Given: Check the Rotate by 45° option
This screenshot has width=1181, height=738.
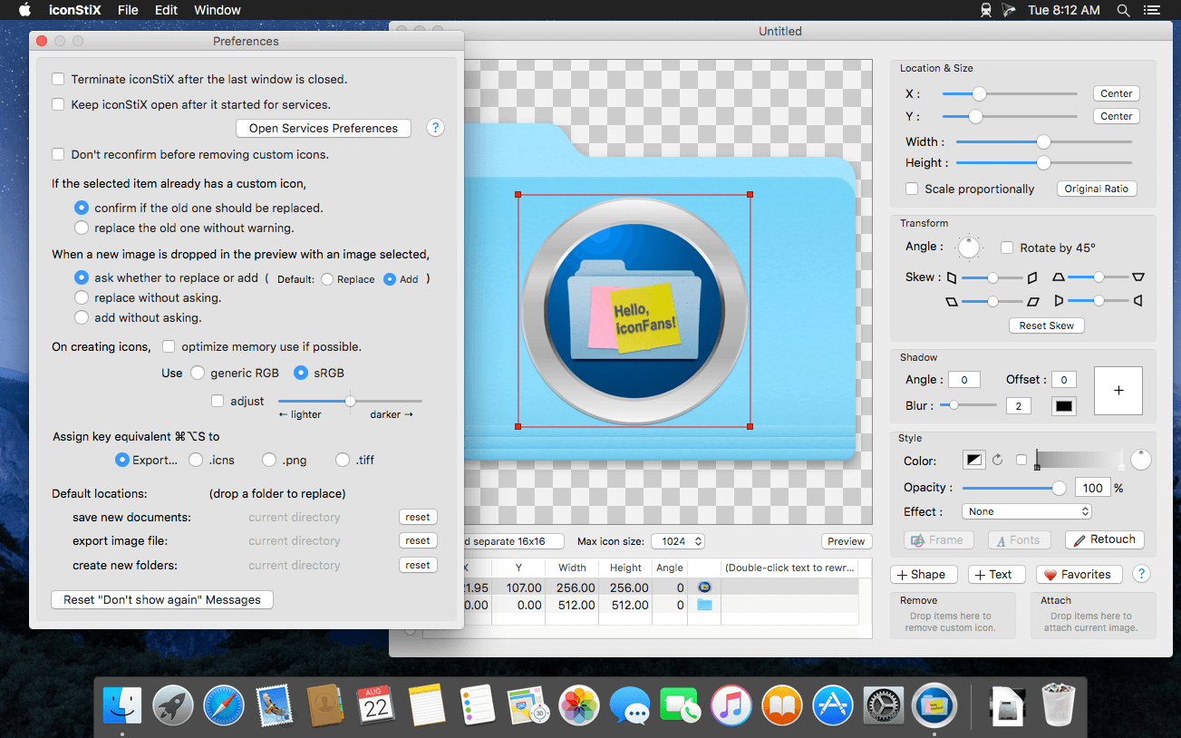Looking at the screenshot, I should click(1007, 248).
